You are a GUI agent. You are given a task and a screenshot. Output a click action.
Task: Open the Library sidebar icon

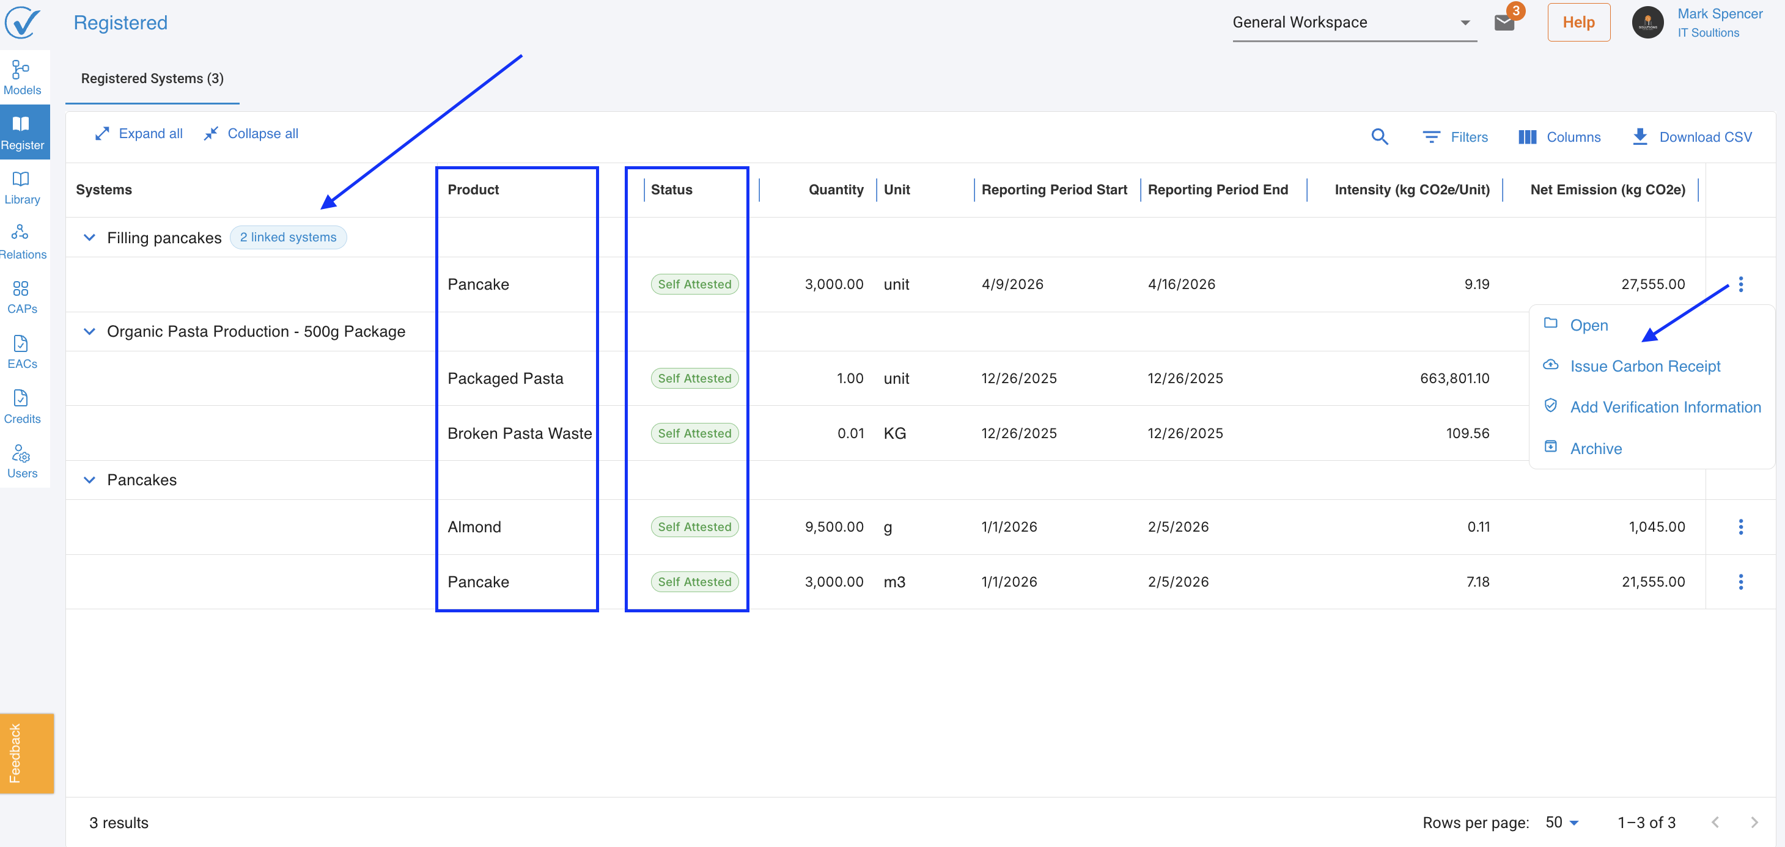click(x=22, y=187)
